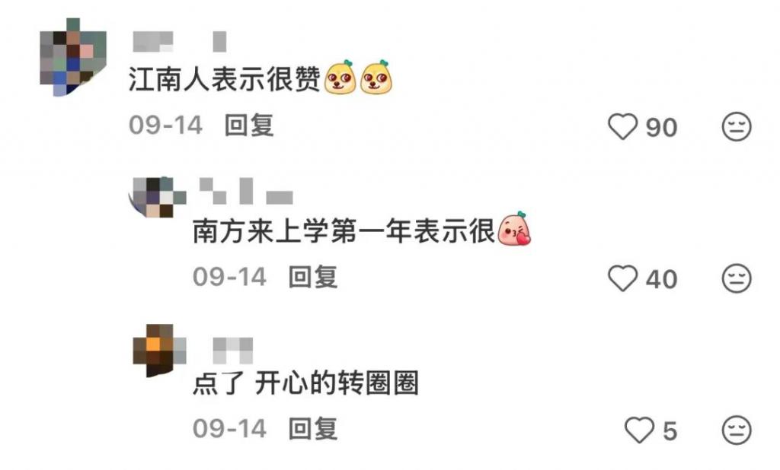Dislike the 点了 开心的转圈圈 comment

[737, 430]
